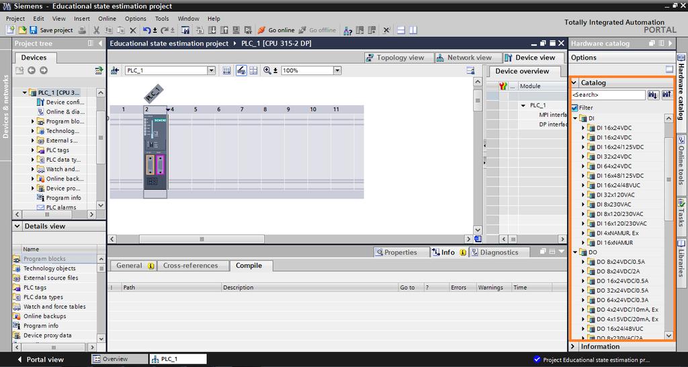Screen dimensions: 688x367
Task: Click search upward icon in Catalog
Action: 667,95
